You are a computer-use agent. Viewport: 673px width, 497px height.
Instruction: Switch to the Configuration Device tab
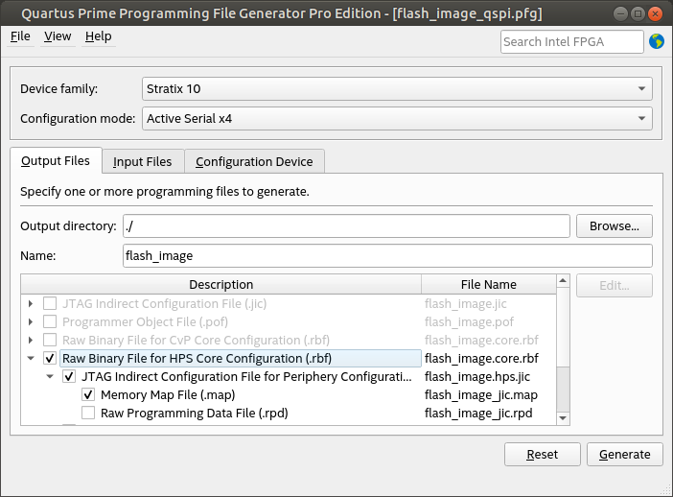tap(254, 162)
